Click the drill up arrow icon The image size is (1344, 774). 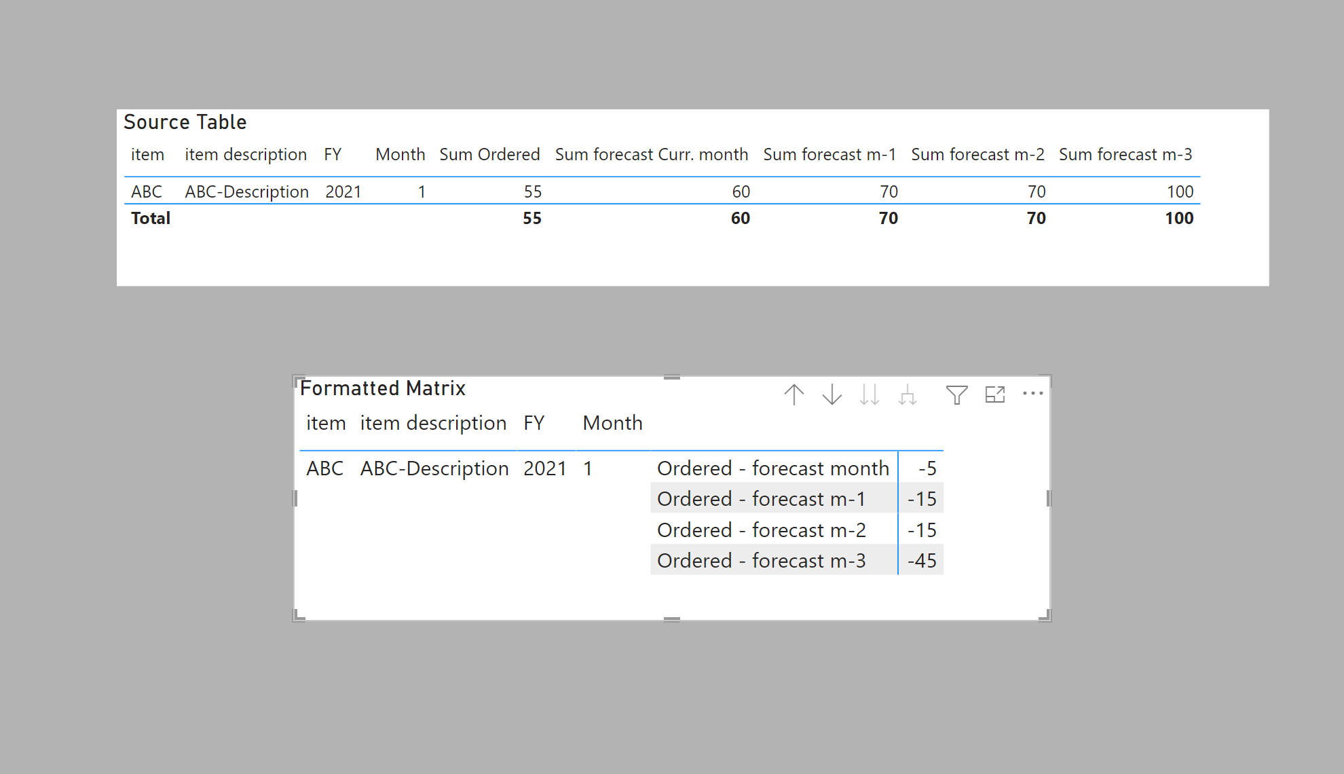tap(794, 394)
